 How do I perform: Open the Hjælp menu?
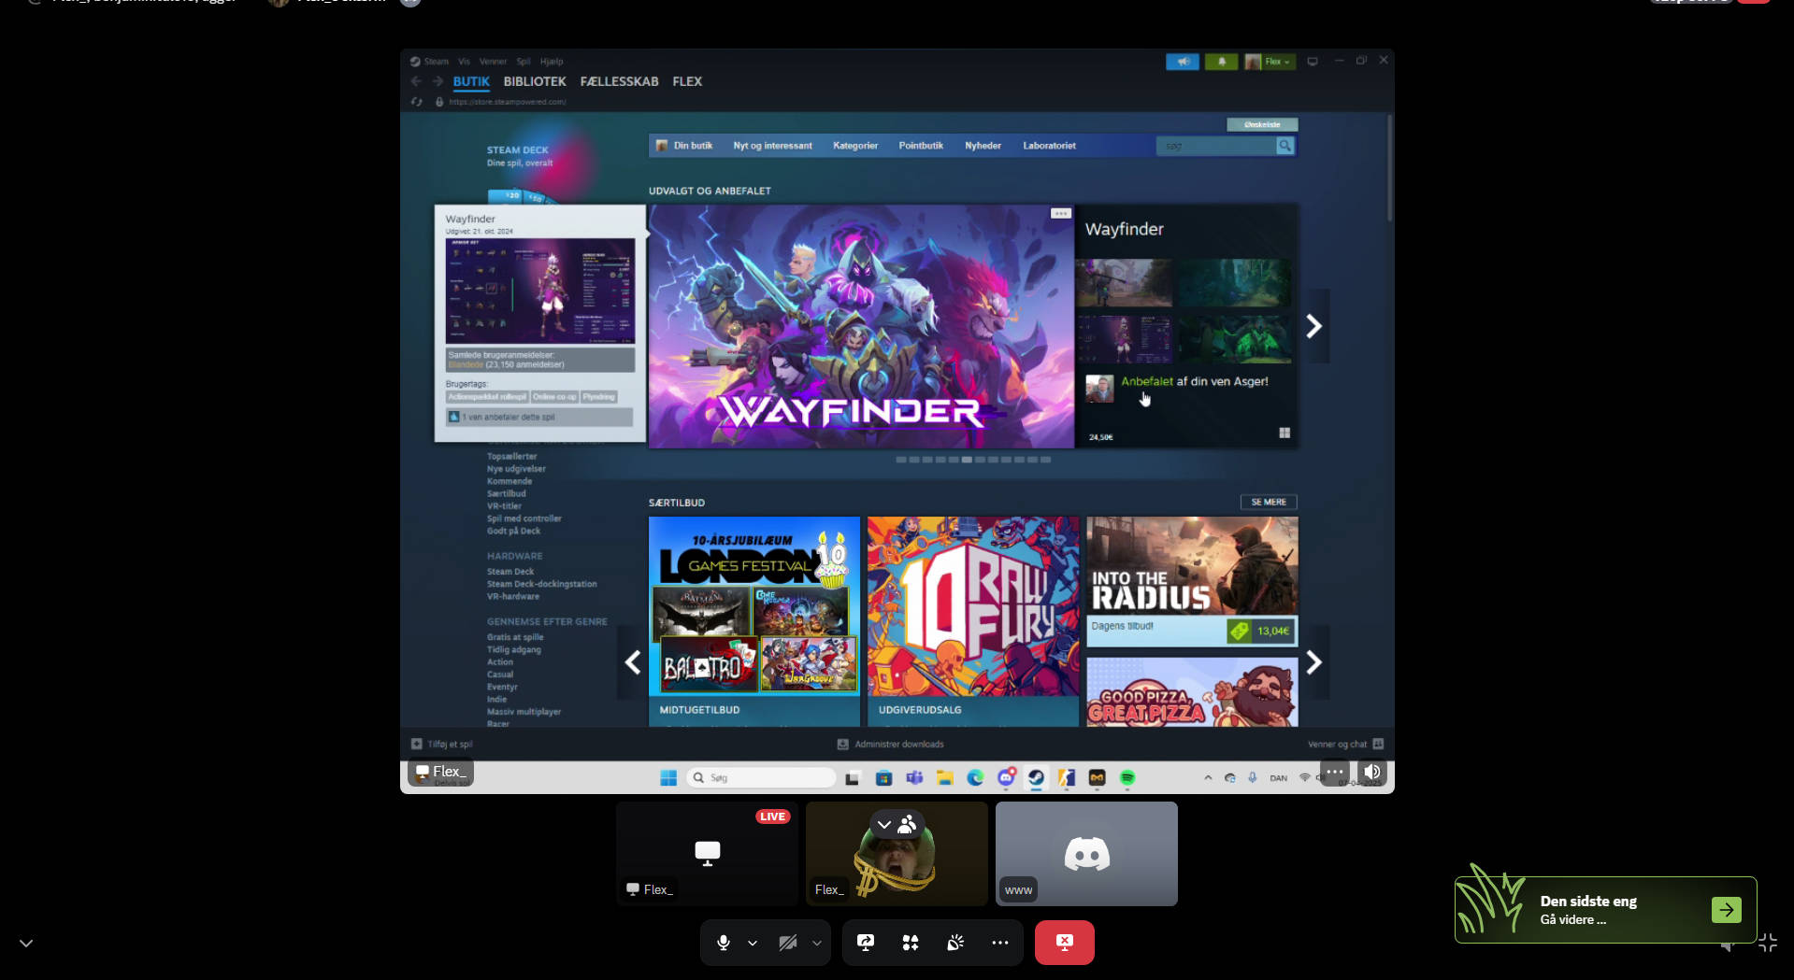(x=552, y=62)
